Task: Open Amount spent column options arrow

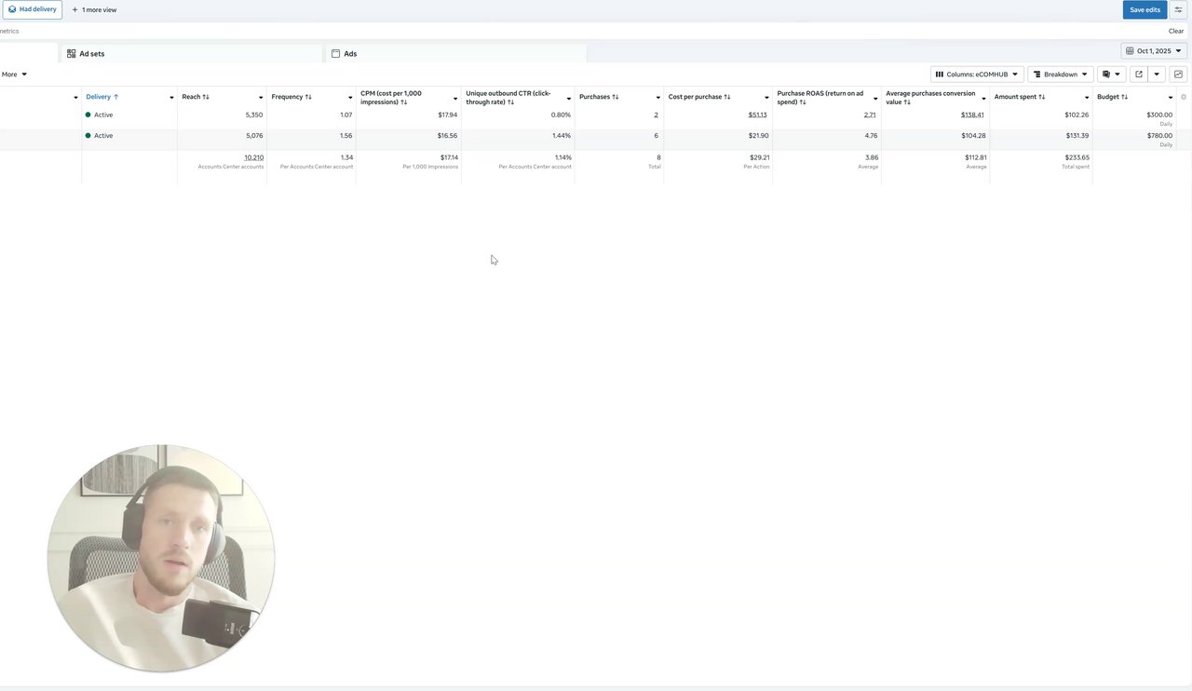Action: pyautogui.click(x=1087, y=98)
